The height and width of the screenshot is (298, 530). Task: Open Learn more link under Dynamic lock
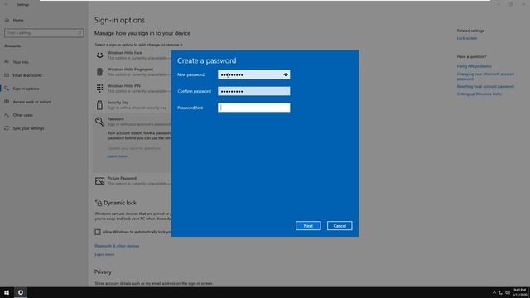click(104, 255)
